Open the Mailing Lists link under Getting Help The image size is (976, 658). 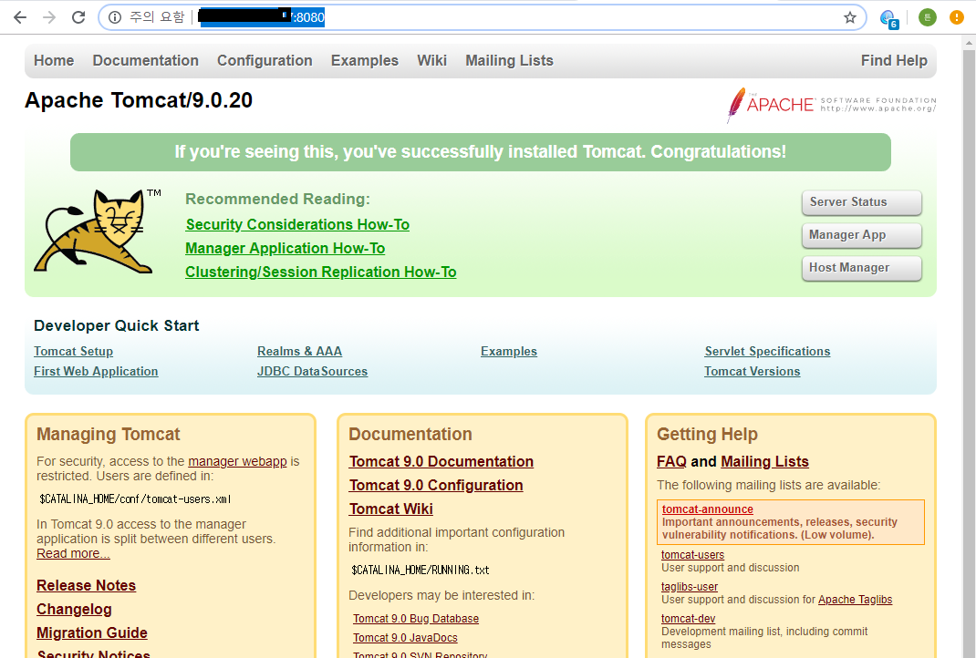(x=764, y=461)
